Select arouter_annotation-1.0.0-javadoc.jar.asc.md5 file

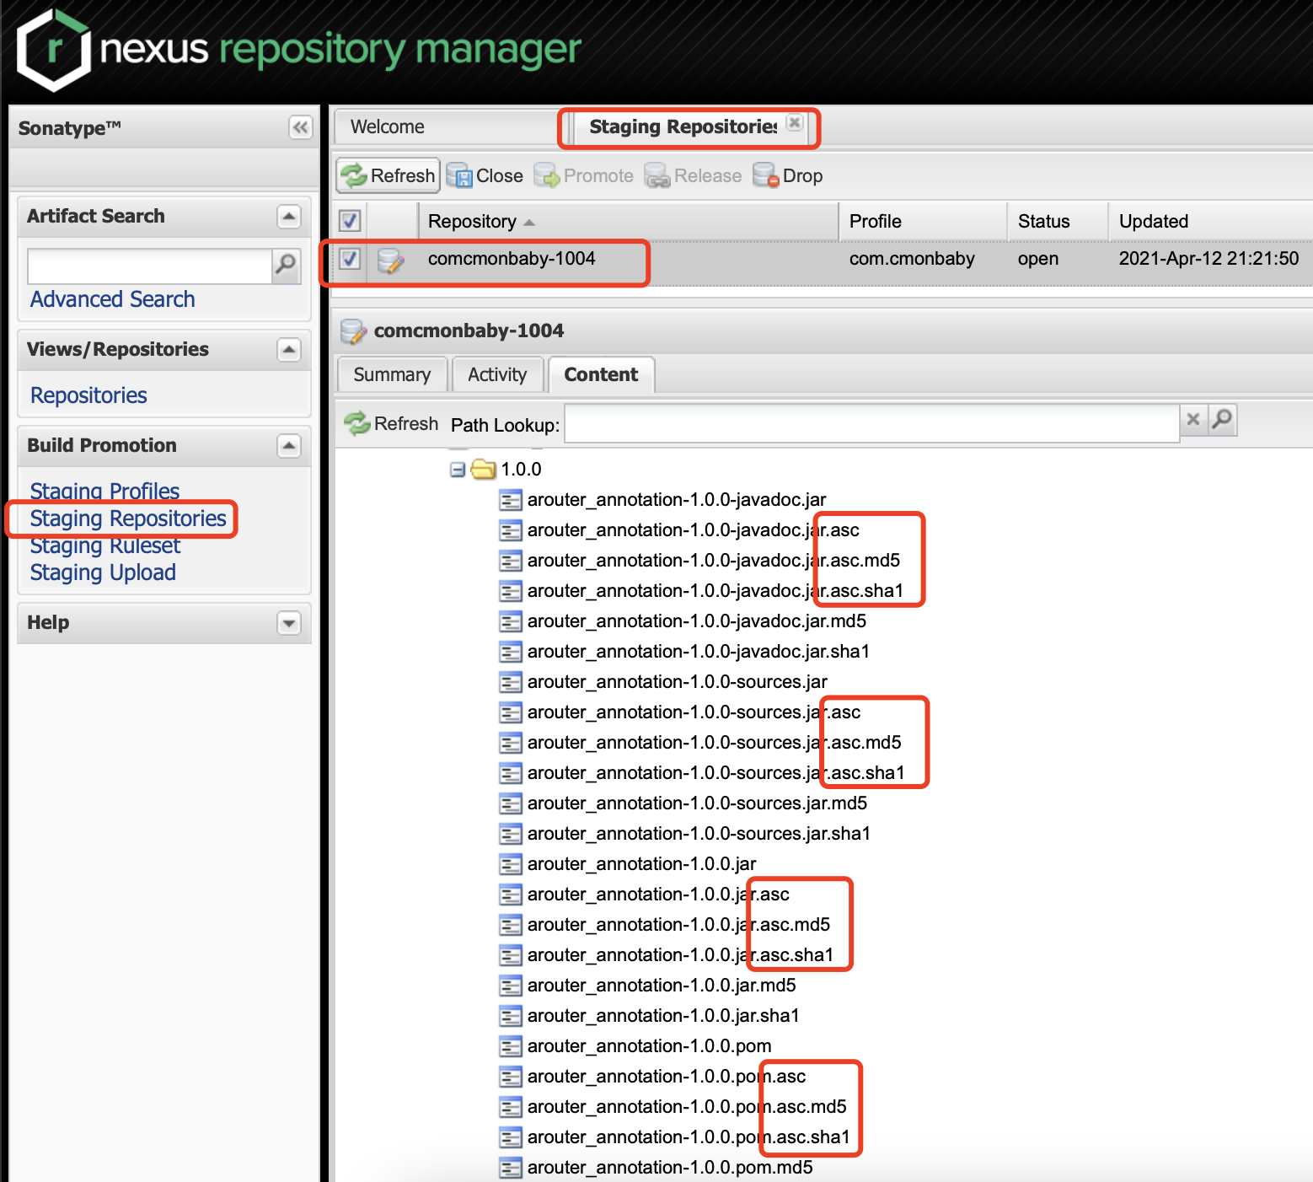[x=713, y=561]
